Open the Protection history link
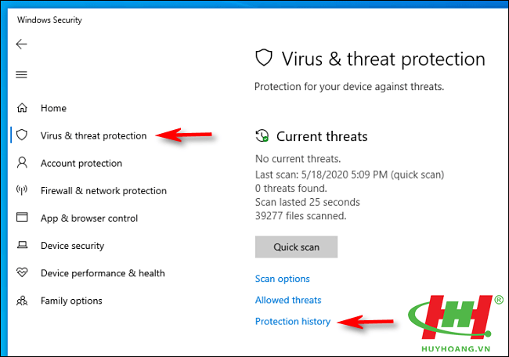Viewport: 509px width, 357px height. coord(293,321)
